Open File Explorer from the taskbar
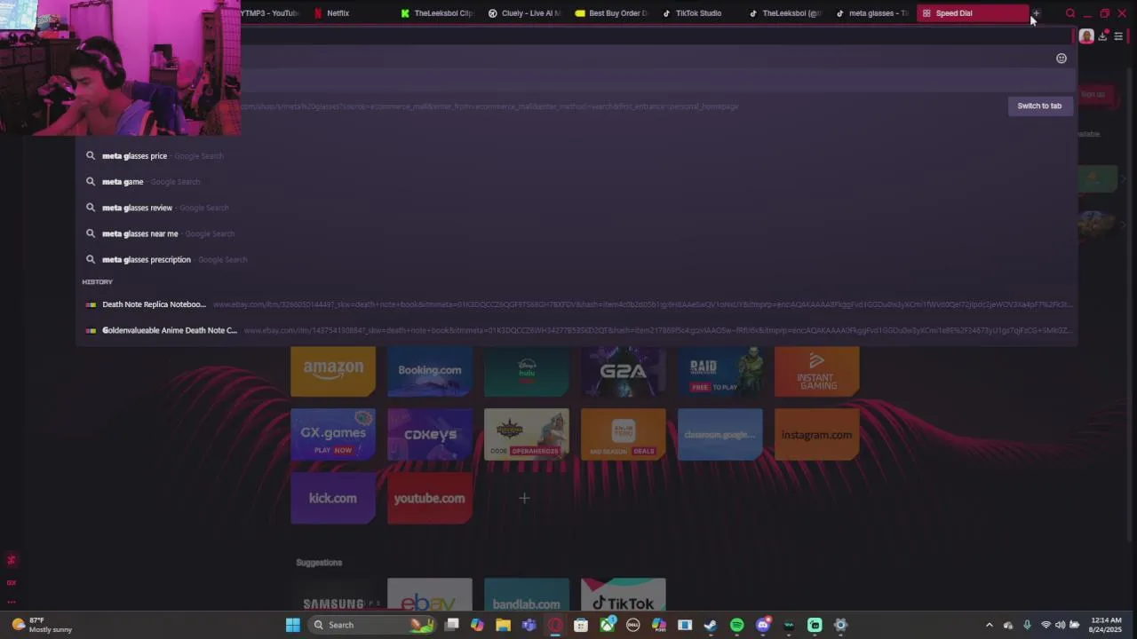This screenshot has height=639, width=1137. point(503,625)
